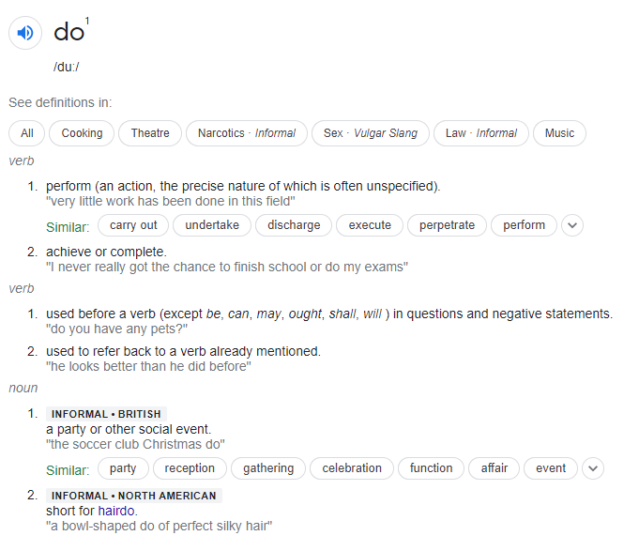
Task: Open the hairdo definition link
Action: click(x=116, y=511)
